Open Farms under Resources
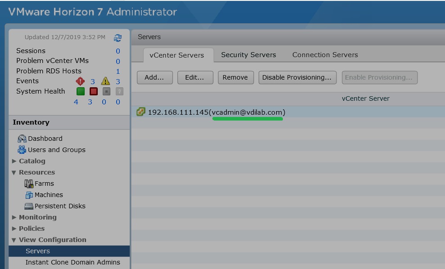The image size is (445, 269). pyautogui.click(x=44, y=184)
